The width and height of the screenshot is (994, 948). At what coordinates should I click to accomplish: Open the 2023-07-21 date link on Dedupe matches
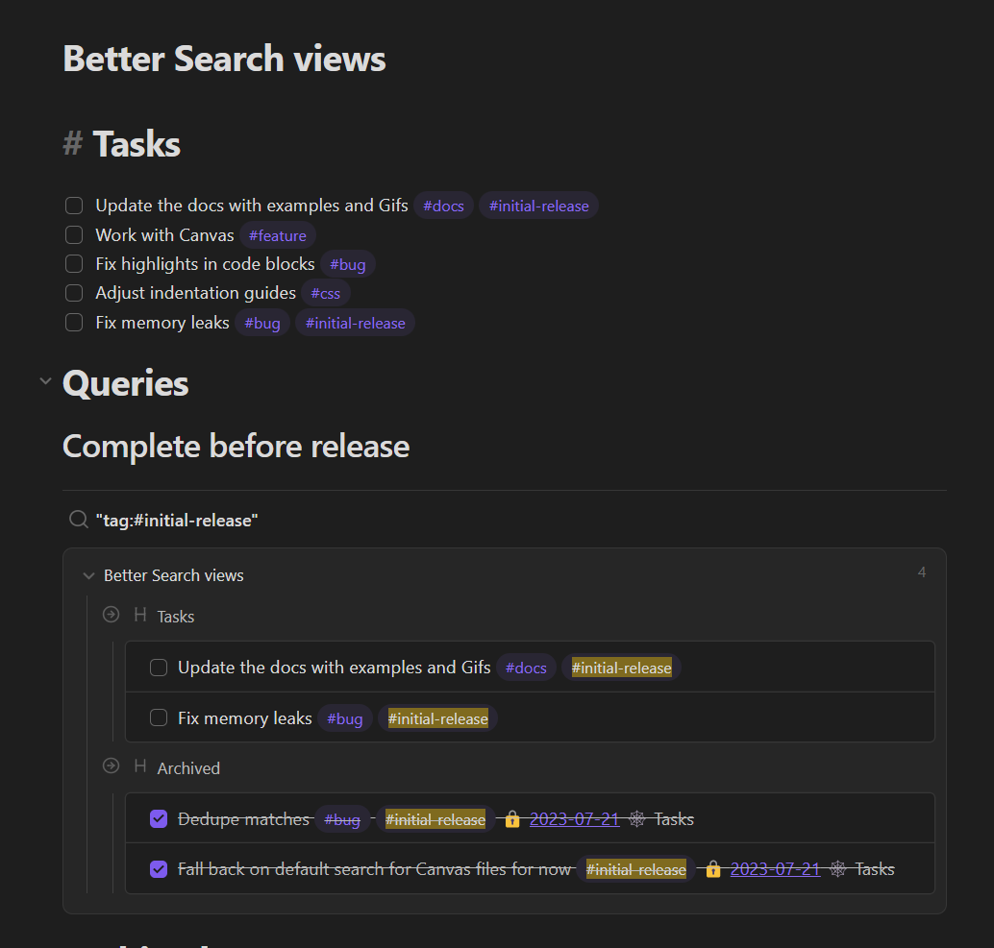point(574,818)
